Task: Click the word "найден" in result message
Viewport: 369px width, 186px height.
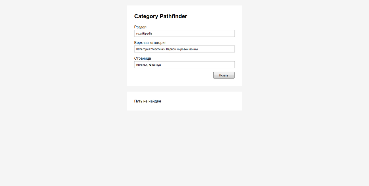Action: point(155,101)
